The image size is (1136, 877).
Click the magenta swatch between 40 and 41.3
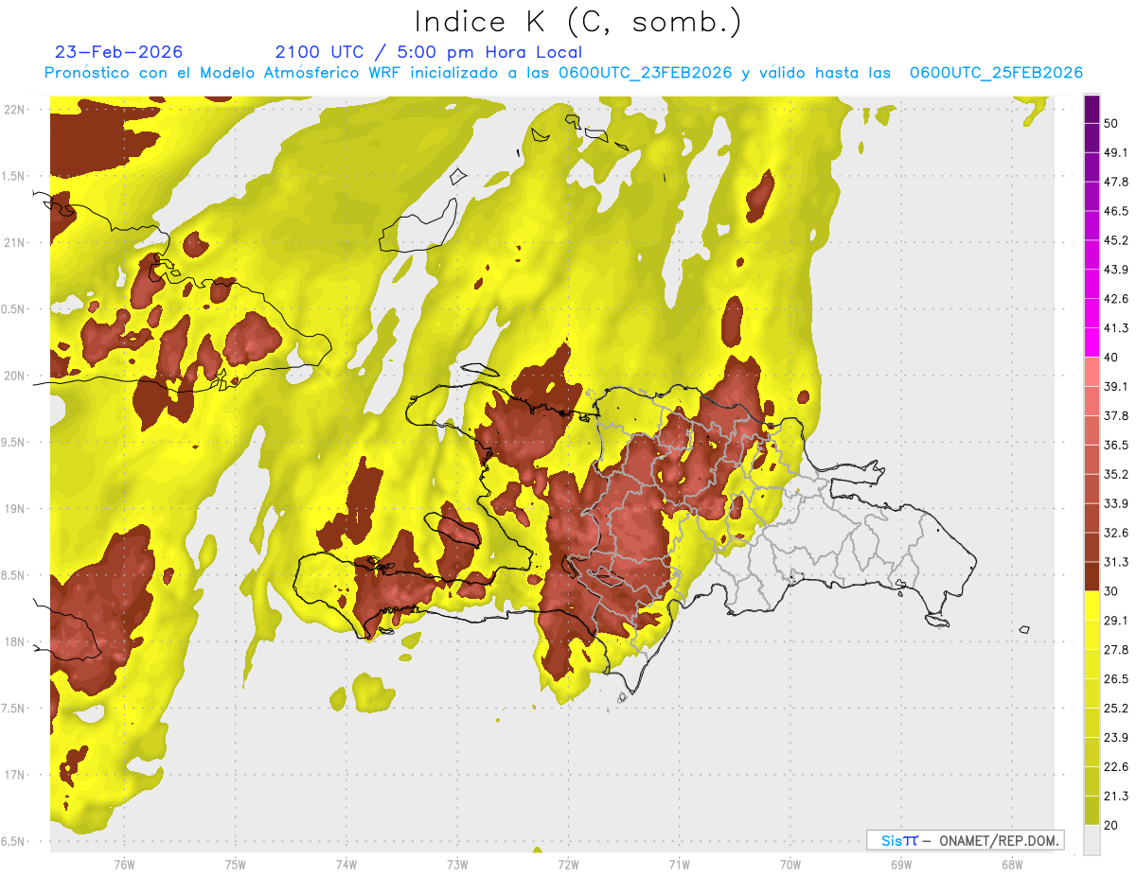pos(1092,342)
